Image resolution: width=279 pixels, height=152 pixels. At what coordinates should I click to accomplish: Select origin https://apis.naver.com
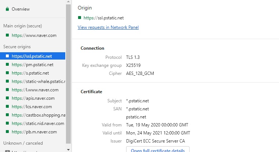33,98
